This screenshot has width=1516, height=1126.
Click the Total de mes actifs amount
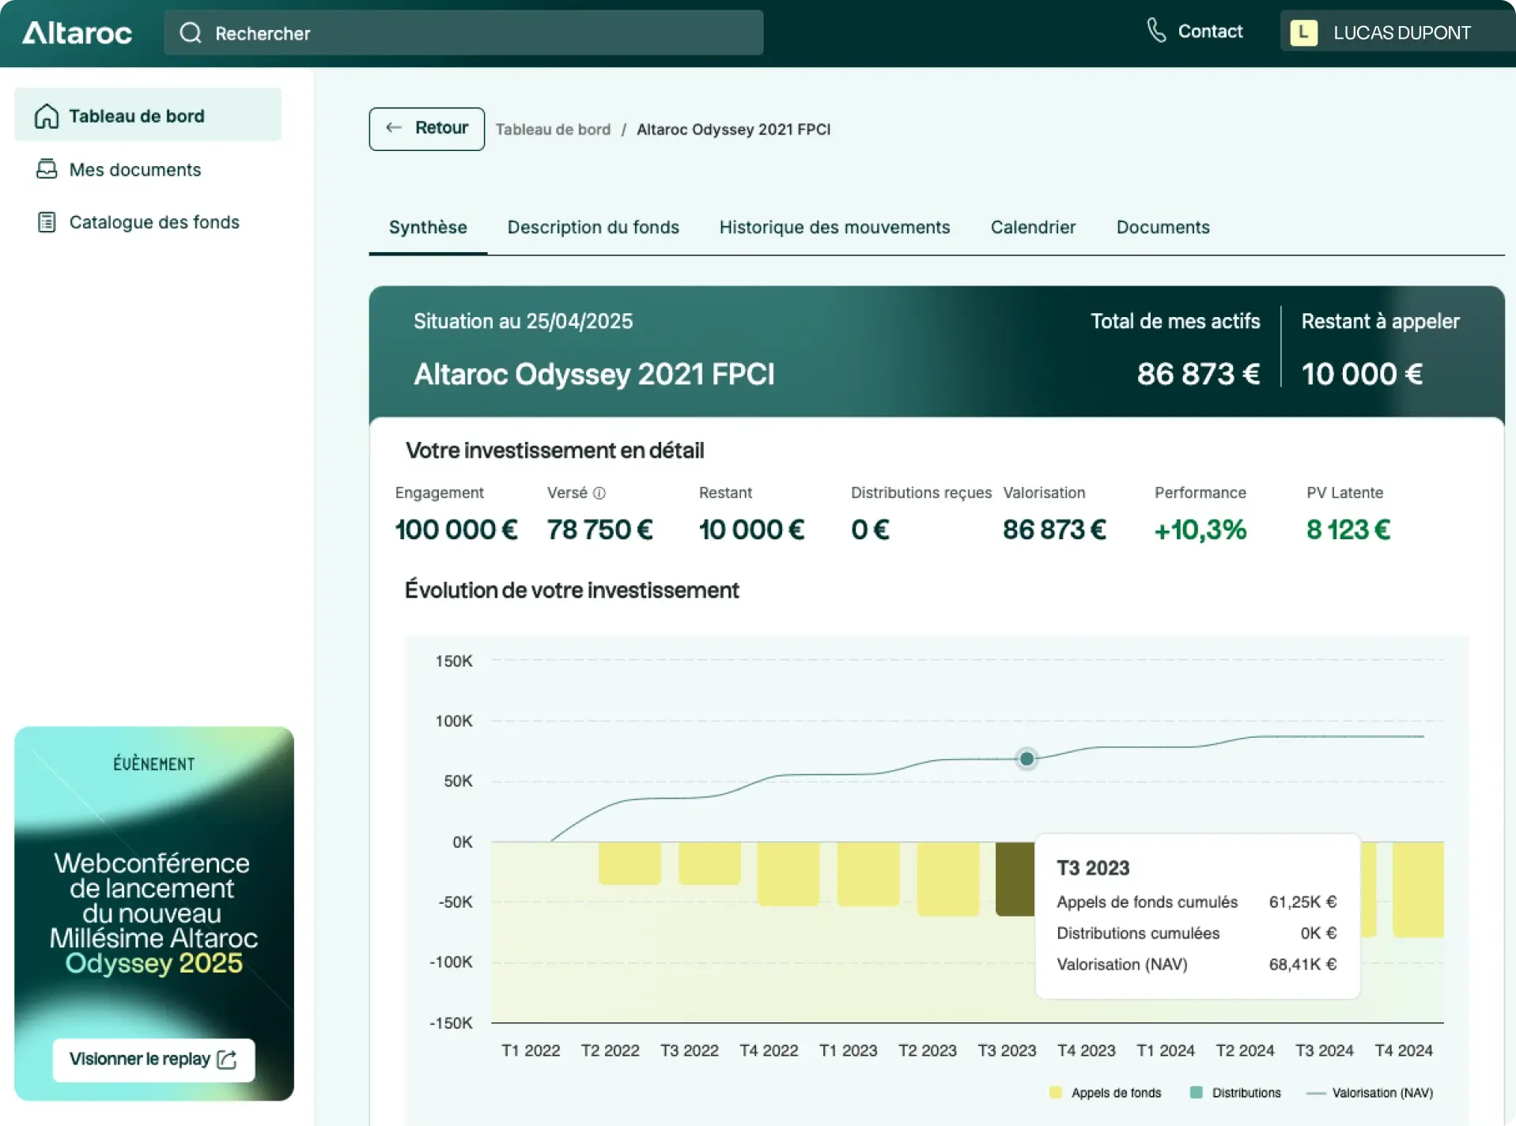(1198, 373)
